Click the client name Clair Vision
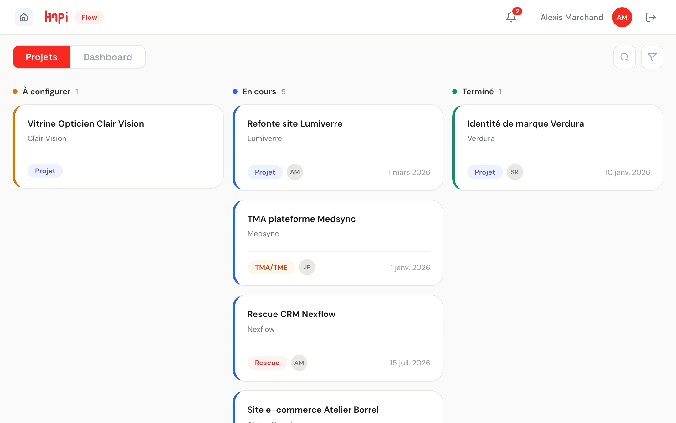 click(47, 138)
